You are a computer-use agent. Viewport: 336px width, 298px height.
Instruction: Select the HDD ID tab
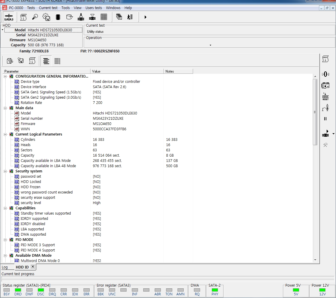coord(22,267)
